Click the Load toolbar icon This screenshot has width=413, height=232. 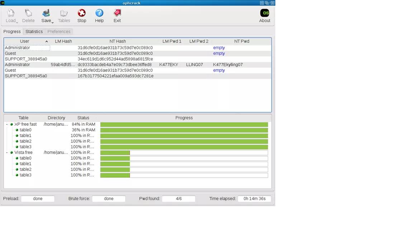[x=11, y=14]
